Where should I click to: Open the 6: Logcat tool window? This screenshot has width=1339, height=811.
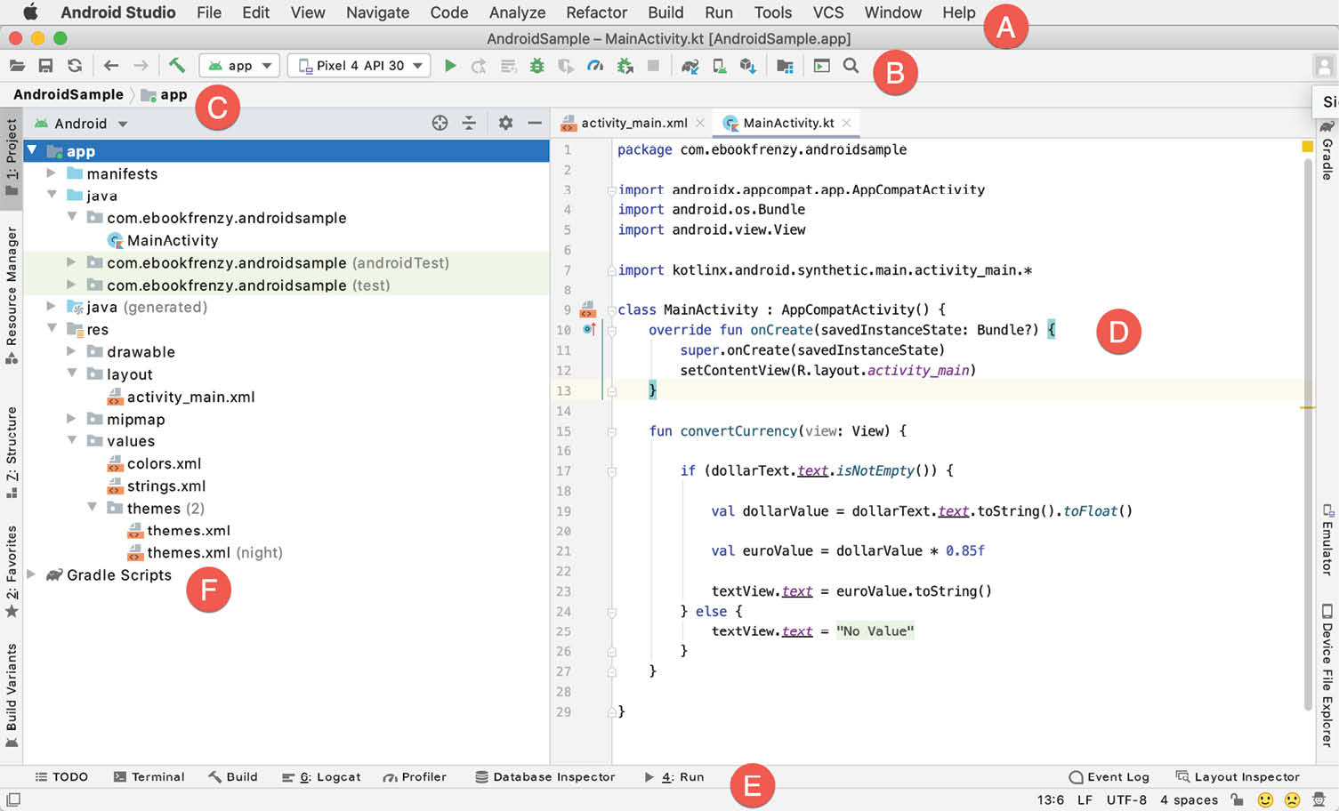[321, 777]
